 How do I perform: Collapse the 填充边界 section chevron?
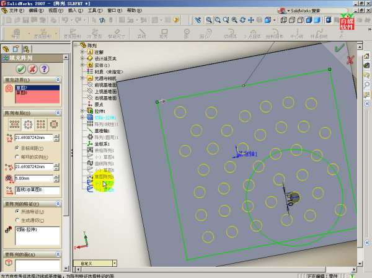[58, 80]
